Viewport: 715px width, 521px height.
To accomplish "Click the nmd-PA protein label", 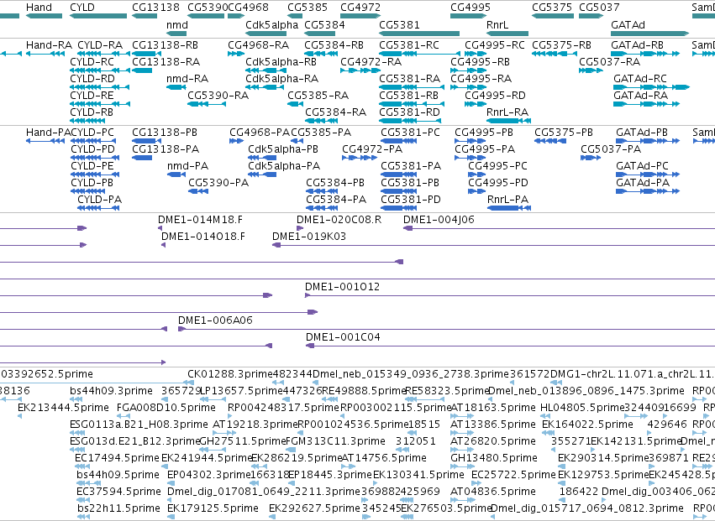I will [x=188, y=166].
